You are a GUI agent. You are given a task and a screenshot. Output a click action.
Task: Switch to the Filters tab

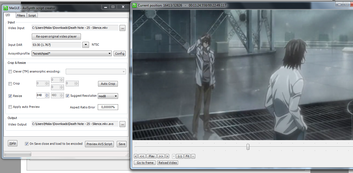[x=21, y=15]
